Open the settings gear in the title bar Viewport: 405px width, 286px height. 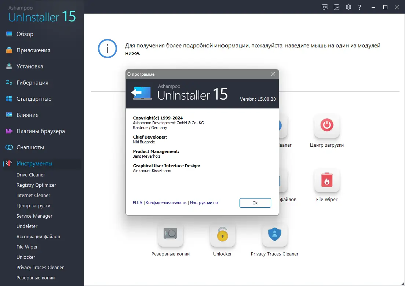(348, 7)
